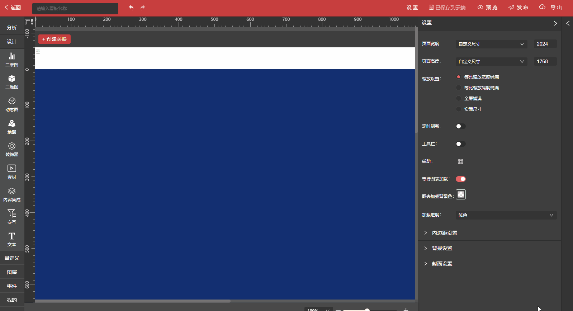This screenshot has width=573, height=311.
Task: Click the 辅助 grid icon
Action: 460,161
